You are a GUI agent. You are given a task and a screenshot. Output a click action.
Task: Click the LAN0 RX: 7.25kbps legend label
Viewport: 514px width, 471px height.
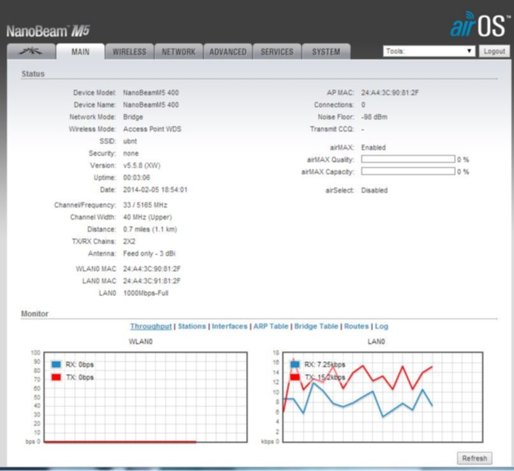tap(324, 364)
